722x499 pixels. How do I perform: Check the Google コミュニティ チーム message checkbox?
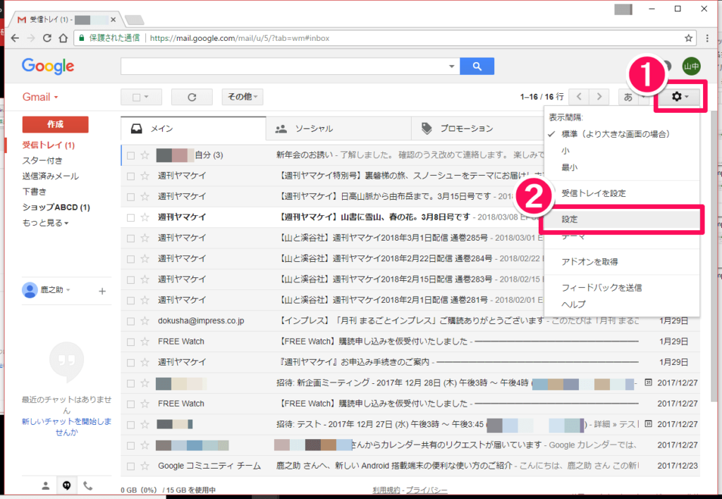[130, 467]
